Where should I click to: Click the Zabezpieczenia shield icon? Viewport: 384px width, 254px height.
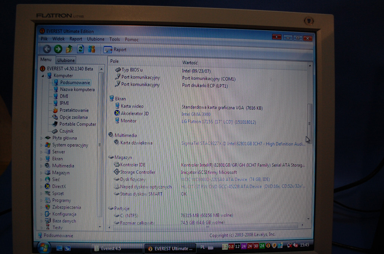(48, 207)
